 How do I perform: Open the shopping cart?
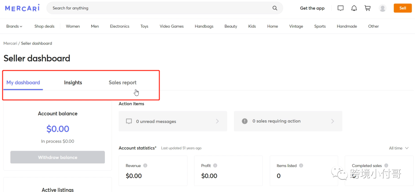(x=368, y=8)
